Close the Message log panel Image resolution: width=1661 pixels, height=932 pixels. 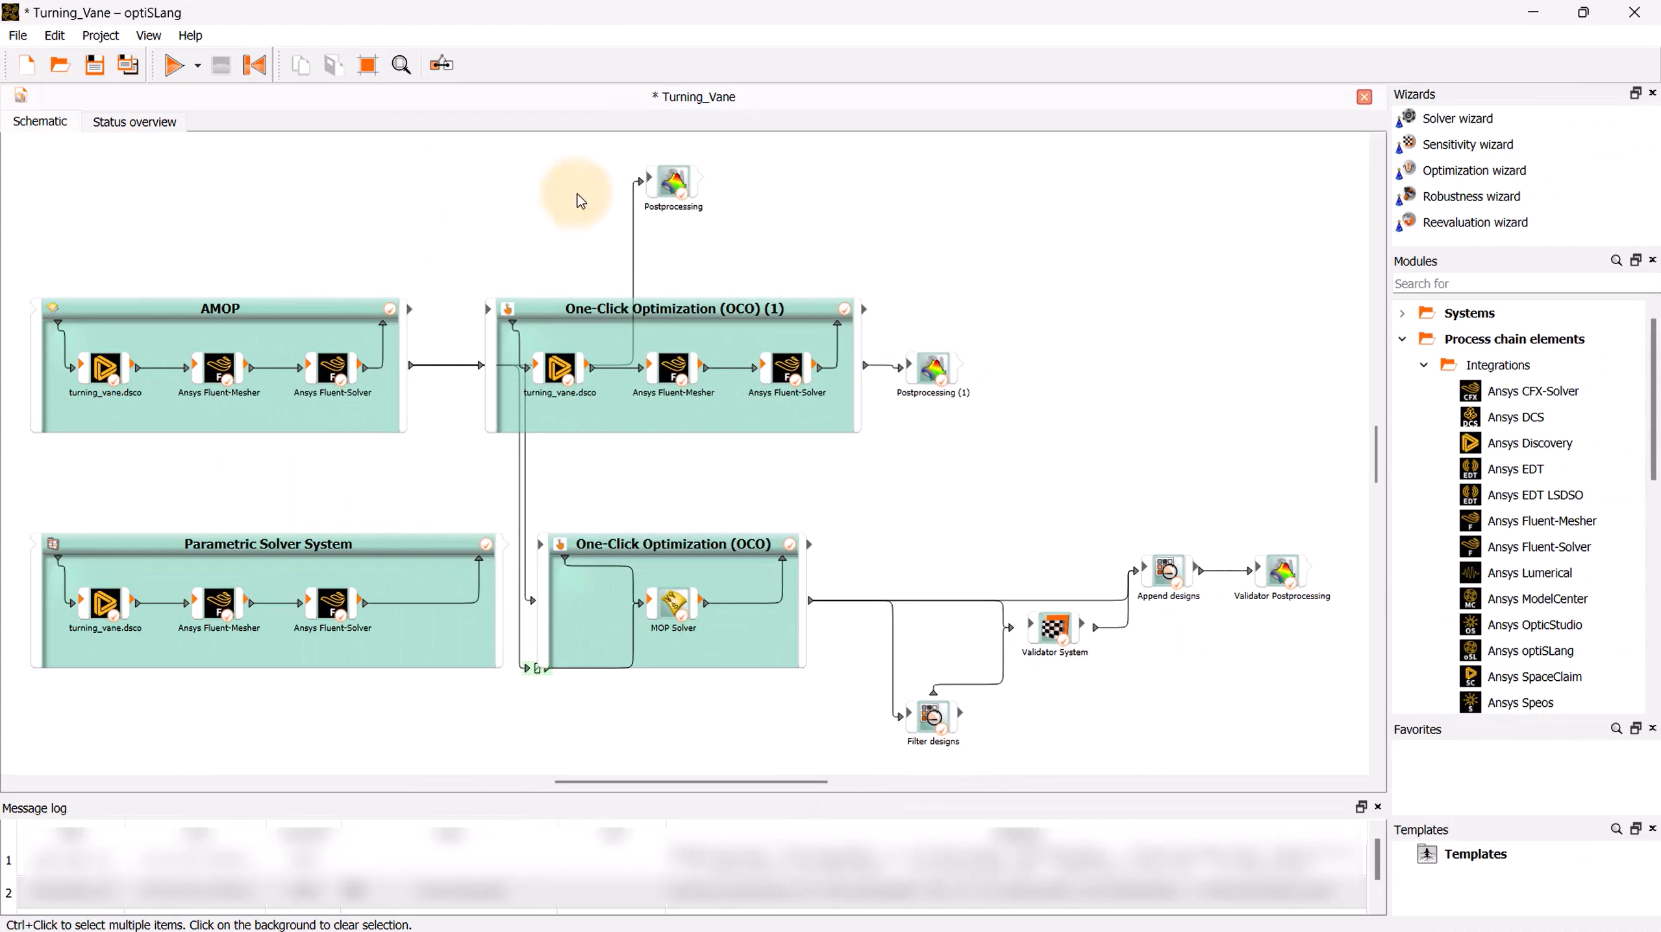[1378, 807]
